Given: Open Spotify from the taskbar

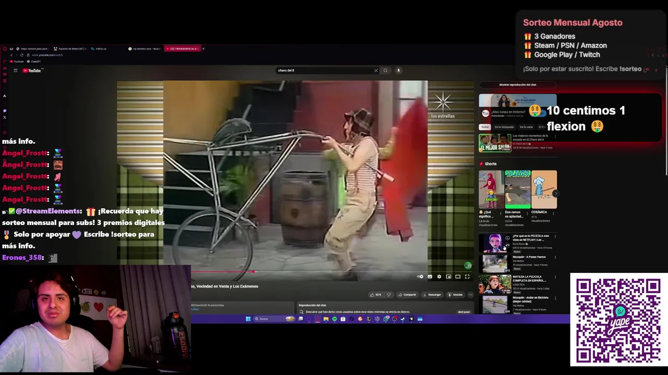Looking at the screenshot, I should pos(335,319).
